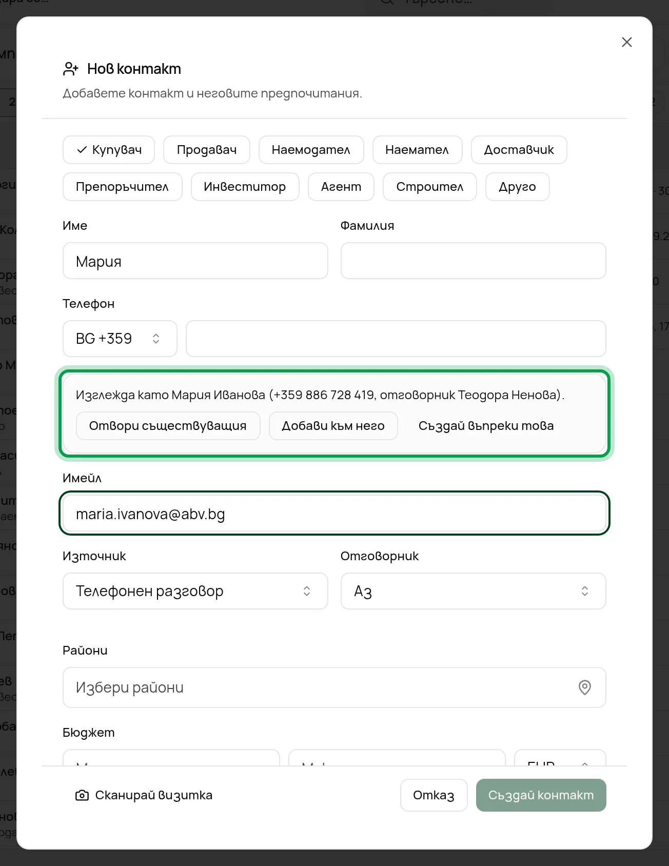Expand the Източник source dropdown
The height and width of the screenshot is (866, 669).
click(195, 591)
